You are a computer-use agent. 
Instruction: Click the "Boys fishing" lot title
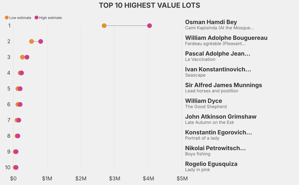click(198, 154)
